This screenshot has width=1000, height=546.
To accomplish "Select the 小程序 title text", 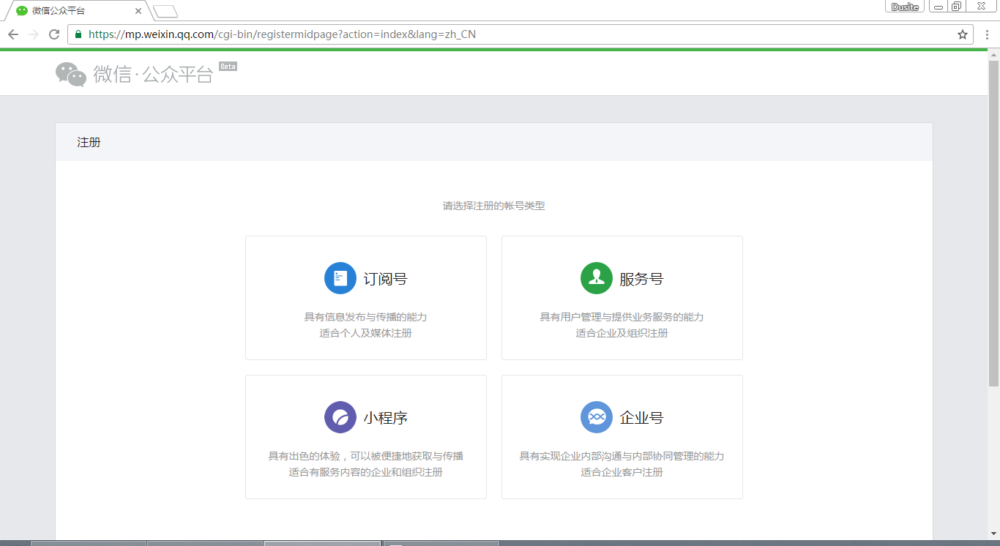I will 386,418.
